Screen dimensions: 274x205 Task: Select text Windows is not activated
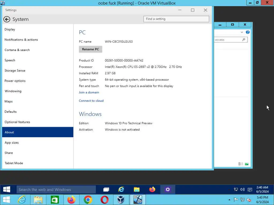pos(122,130)
